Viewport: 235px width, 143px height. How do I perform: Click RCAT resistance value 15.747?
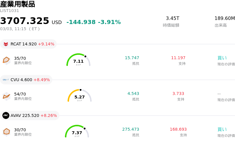pyautogui.click(x=132, y=58)
